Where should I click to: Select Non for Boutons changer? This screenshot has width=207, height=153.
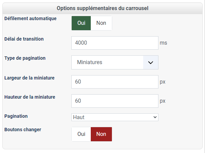click(101, 134)
